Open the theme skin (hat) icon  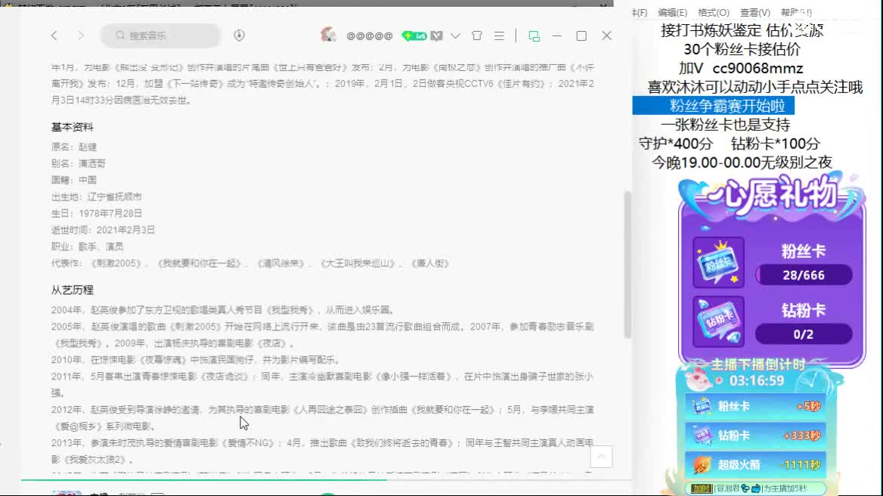click(x=476, y=36)
